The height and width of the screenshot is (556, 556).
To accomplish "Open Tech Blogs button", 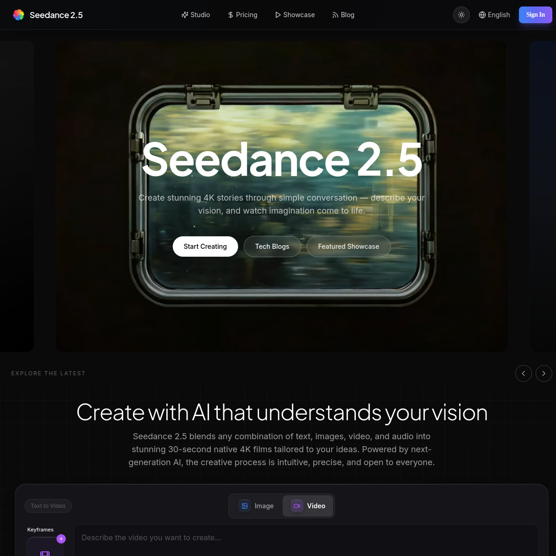I will click(x=272, y=246).
